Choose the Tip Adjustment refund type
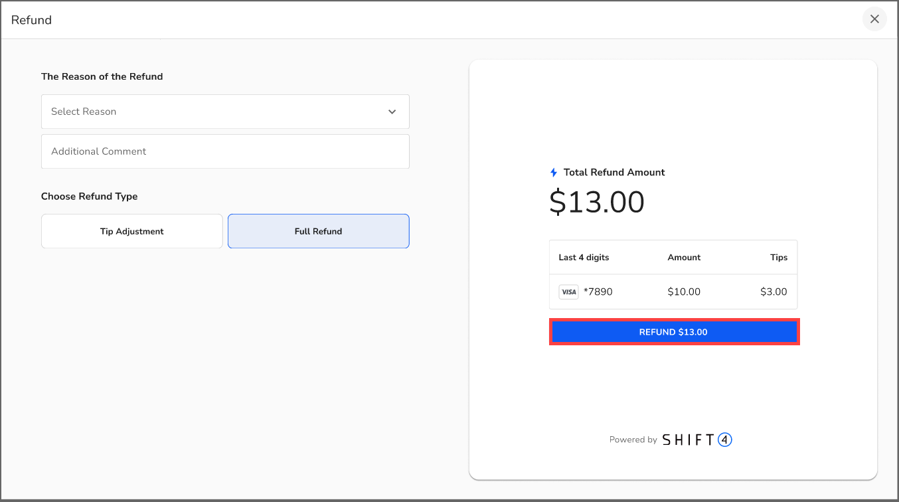 pos(131,231)
